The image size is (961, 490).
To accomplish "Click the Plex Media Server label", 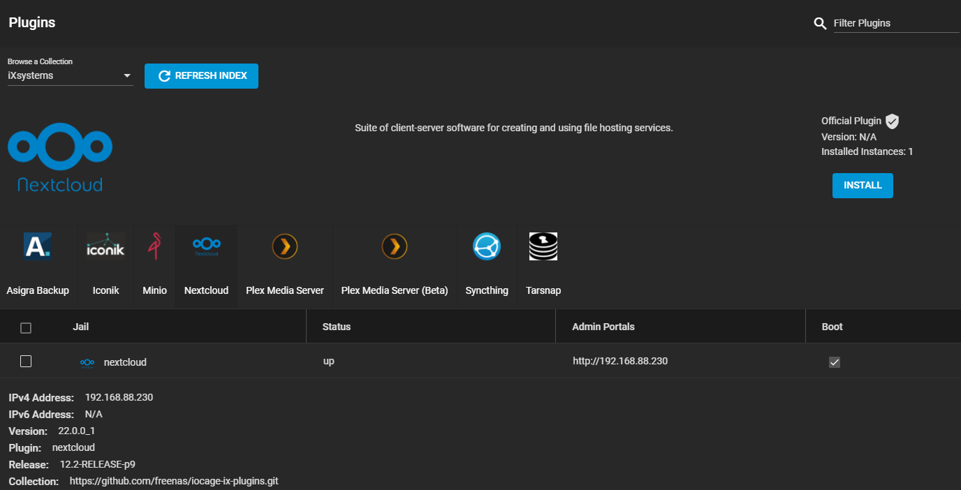I will point(285,290).
